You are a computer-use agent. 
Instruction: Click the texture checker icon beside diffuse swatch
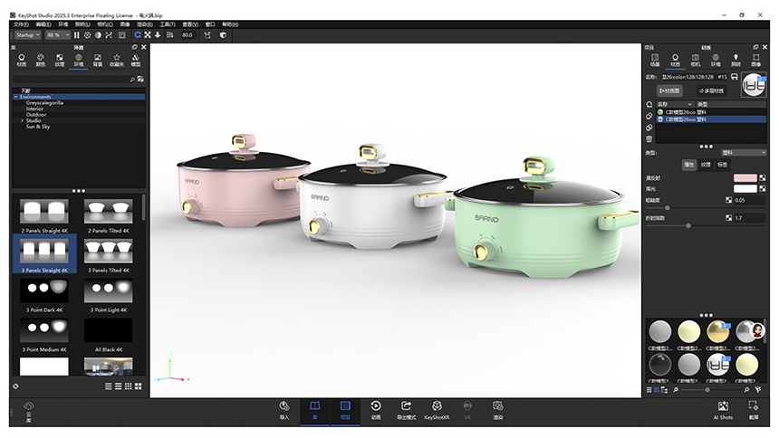[x=762, y=177]
